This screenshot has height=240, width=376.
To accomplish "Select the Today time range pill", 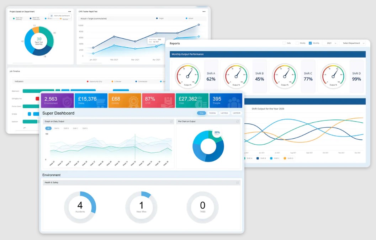I will tap(201, 113).
